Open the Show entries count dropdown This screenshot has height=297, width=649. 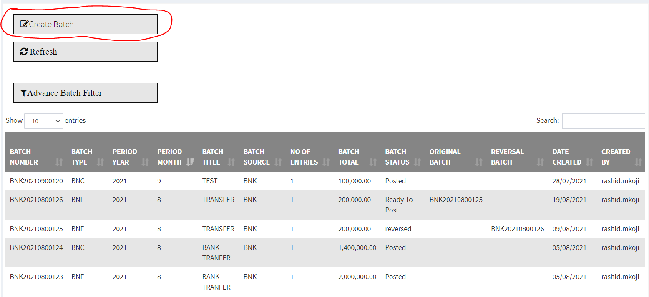[x=43, y=121]
